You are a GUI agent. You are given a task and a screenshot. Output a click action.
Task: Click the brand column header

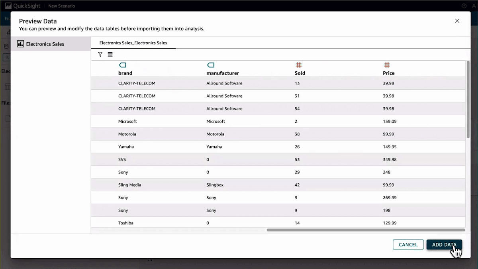(x=125, y=73)
